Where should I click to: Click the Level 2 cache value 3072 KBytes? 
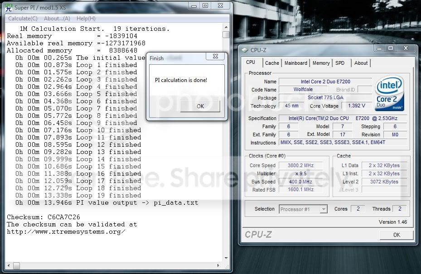384,182
